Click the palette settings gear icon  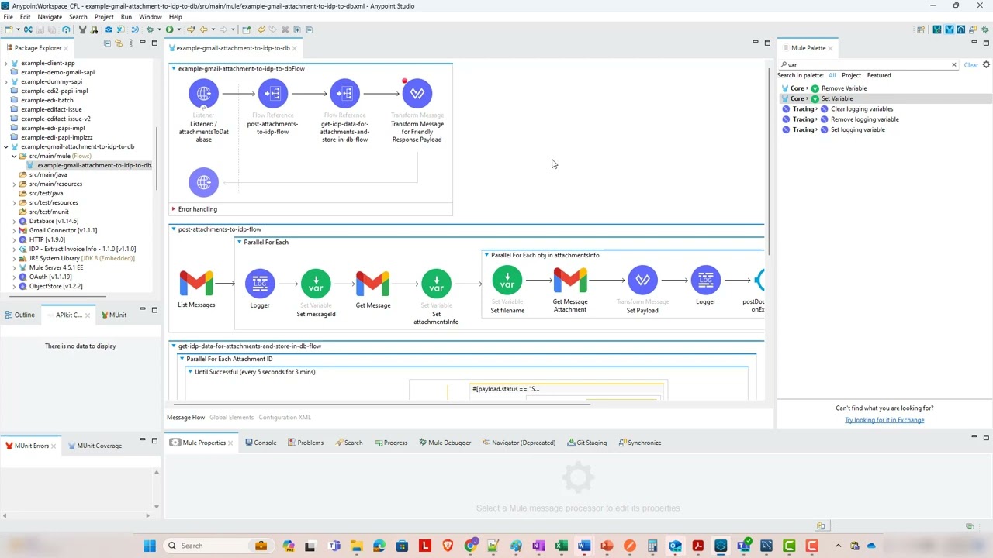[986, 65]
